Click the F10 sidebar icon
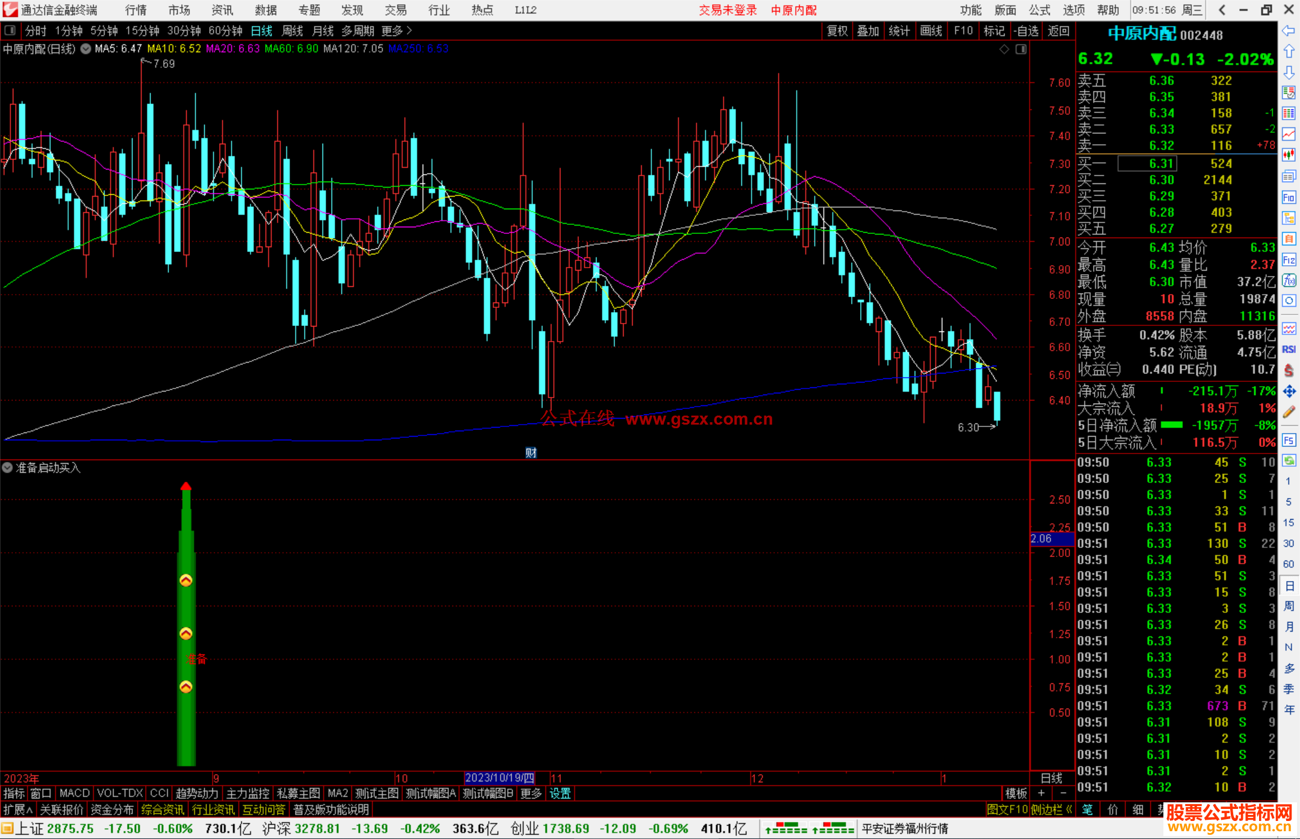The image size is (1300, 839). pyautogui.click(x=1289, y=198)
